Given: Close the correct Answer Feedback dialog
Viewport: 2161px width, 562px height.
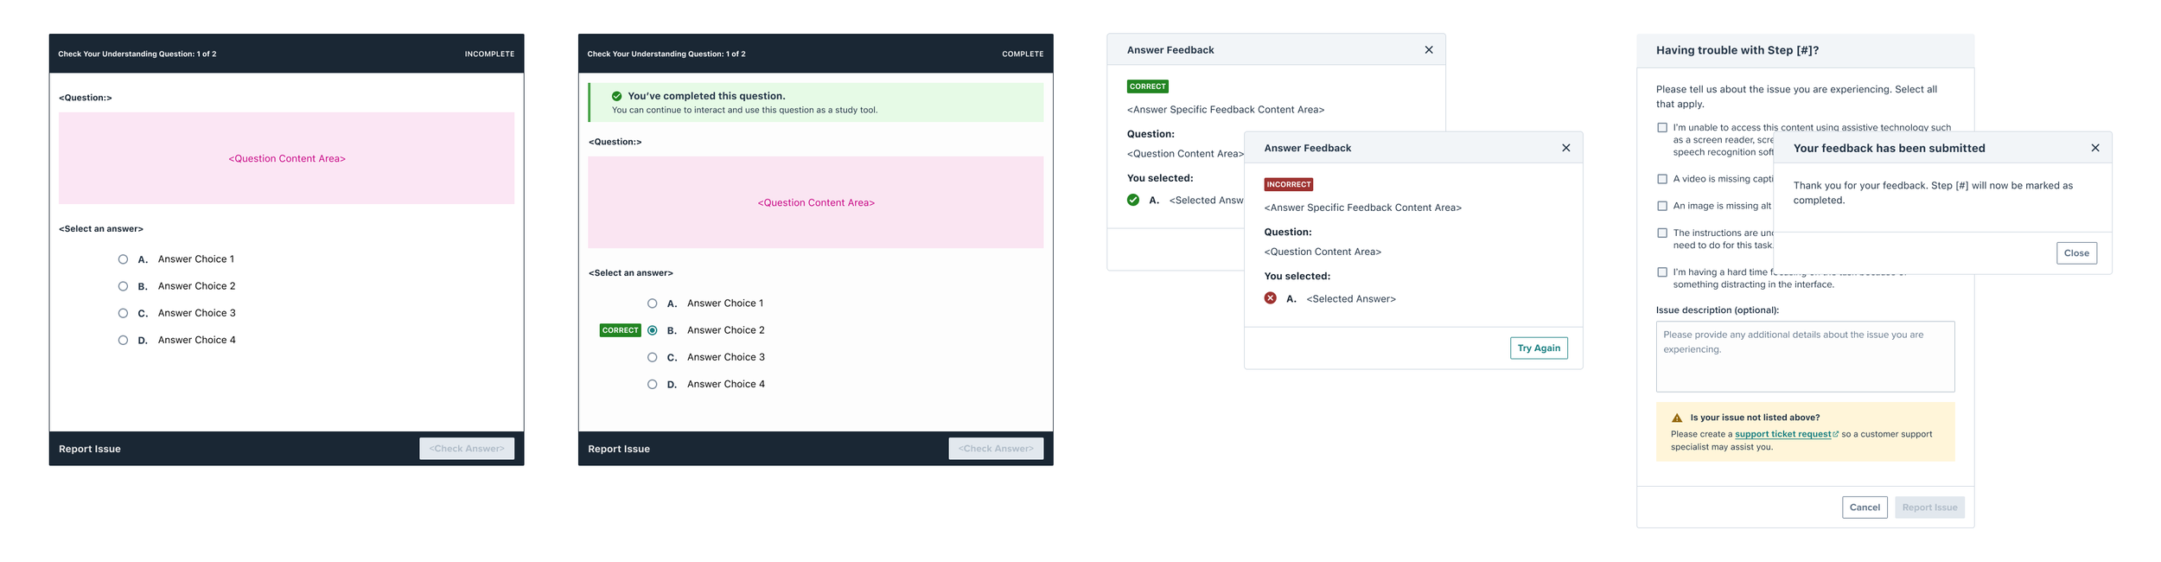Looking at the screenshot, I should (x=1428, y=50).
